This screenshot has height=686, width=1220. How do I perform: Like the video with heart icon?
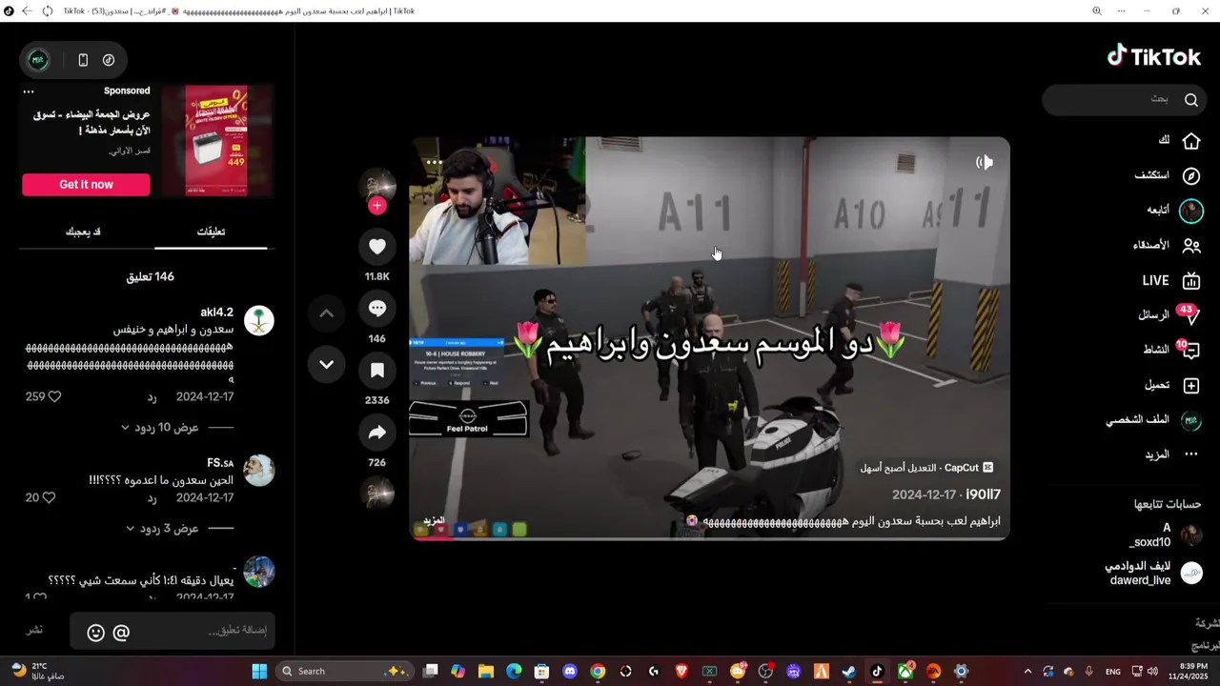[x=377, y=247]
